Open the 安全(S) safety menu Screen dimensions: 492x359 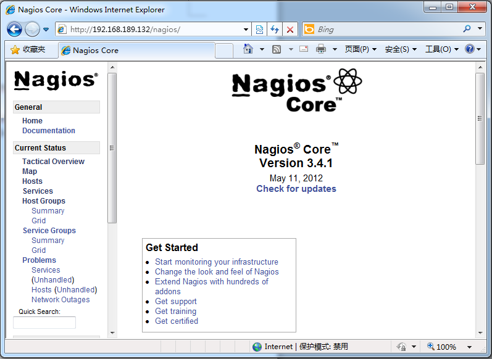coord(401,49)
